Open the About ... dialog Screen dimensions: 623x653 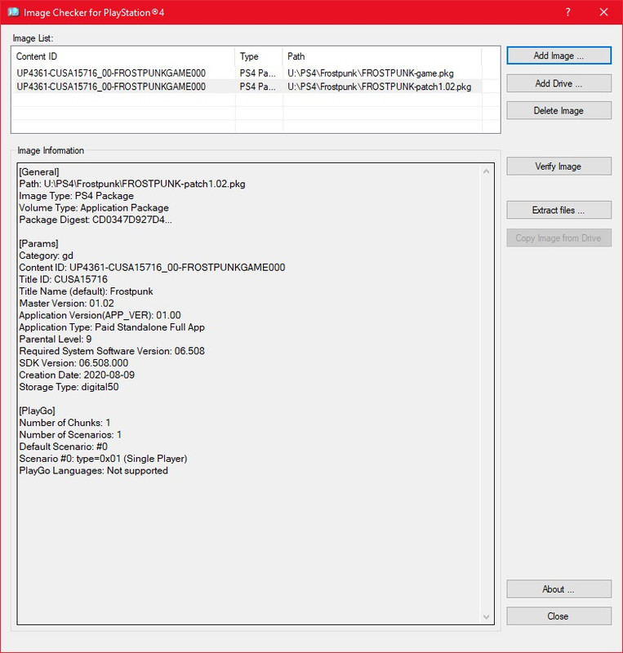click(x=558, y=589)
